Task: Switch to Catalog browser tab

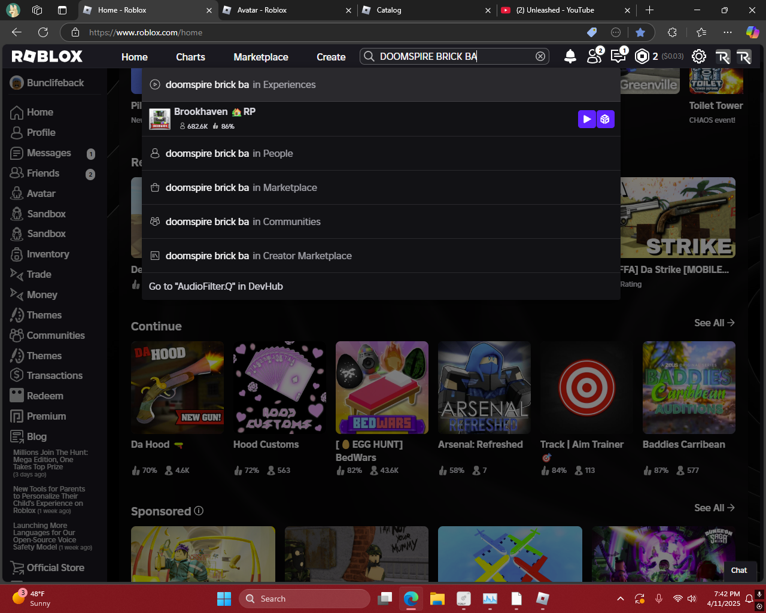Action: tap(427, 10)
